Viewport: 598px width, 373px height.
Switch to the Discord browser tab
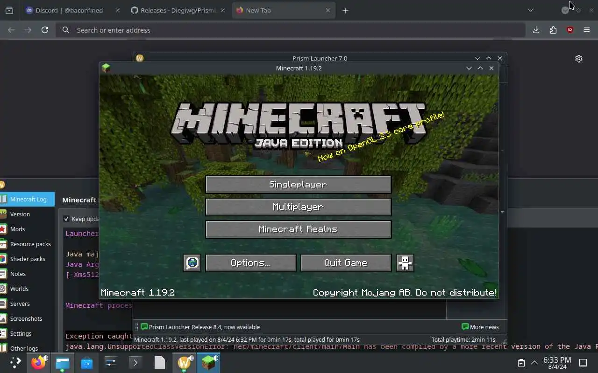(70, 10)
